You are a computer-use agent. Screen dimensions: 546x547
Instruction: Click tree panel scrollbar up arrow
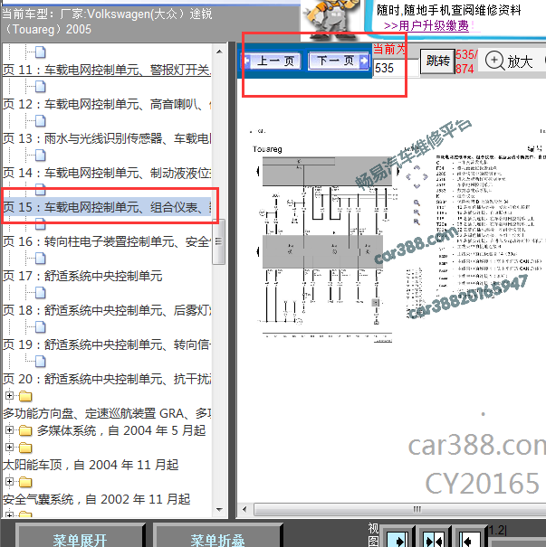[x=219, y=52]
